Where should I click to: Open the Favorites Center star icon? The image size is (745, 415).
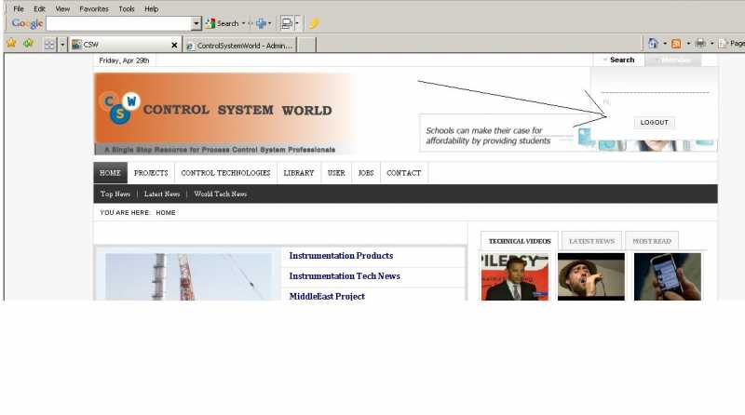(x=11, y=44)
